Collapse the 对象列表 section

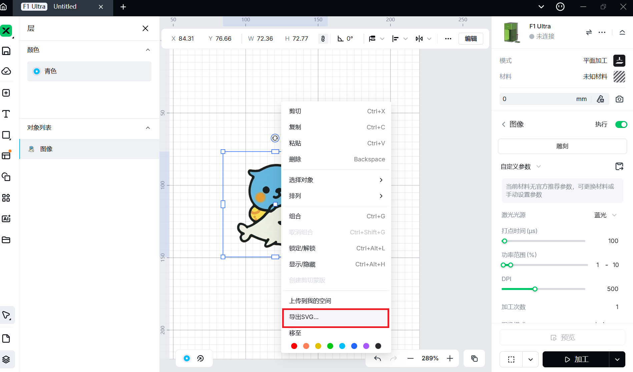pyautogui.click(x=148, y=128)
